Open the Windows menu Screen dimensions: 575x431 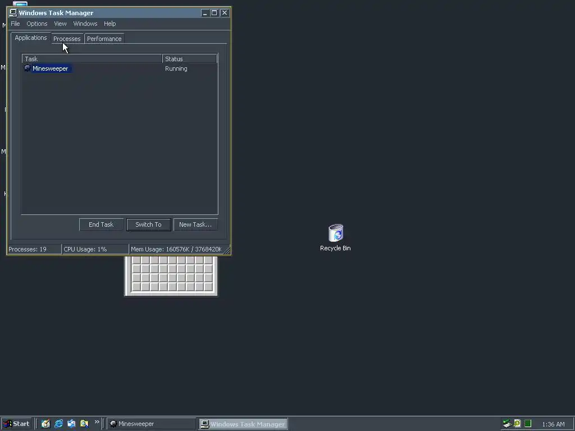point(85,24)
